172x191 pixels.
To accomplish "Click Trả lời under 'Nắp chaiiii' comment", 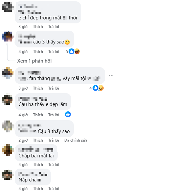I will 54,189.
